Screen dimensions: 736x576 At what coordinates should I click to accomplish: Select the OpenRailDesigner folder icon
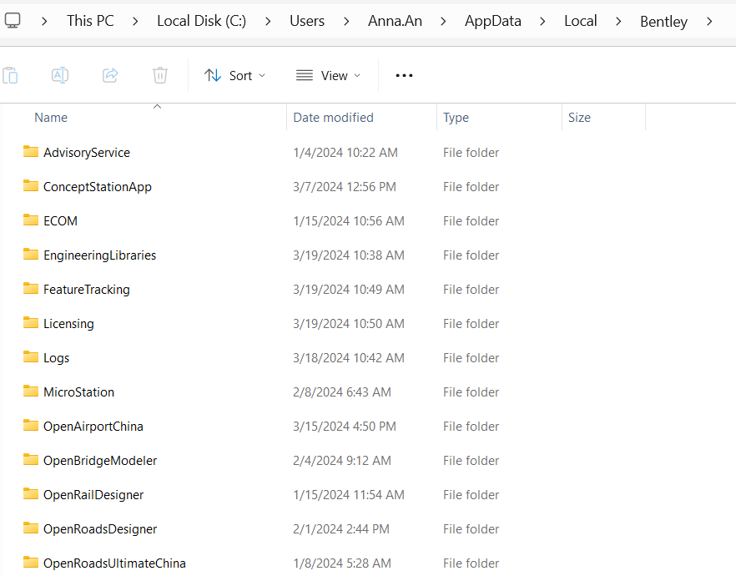pos(31,494)
